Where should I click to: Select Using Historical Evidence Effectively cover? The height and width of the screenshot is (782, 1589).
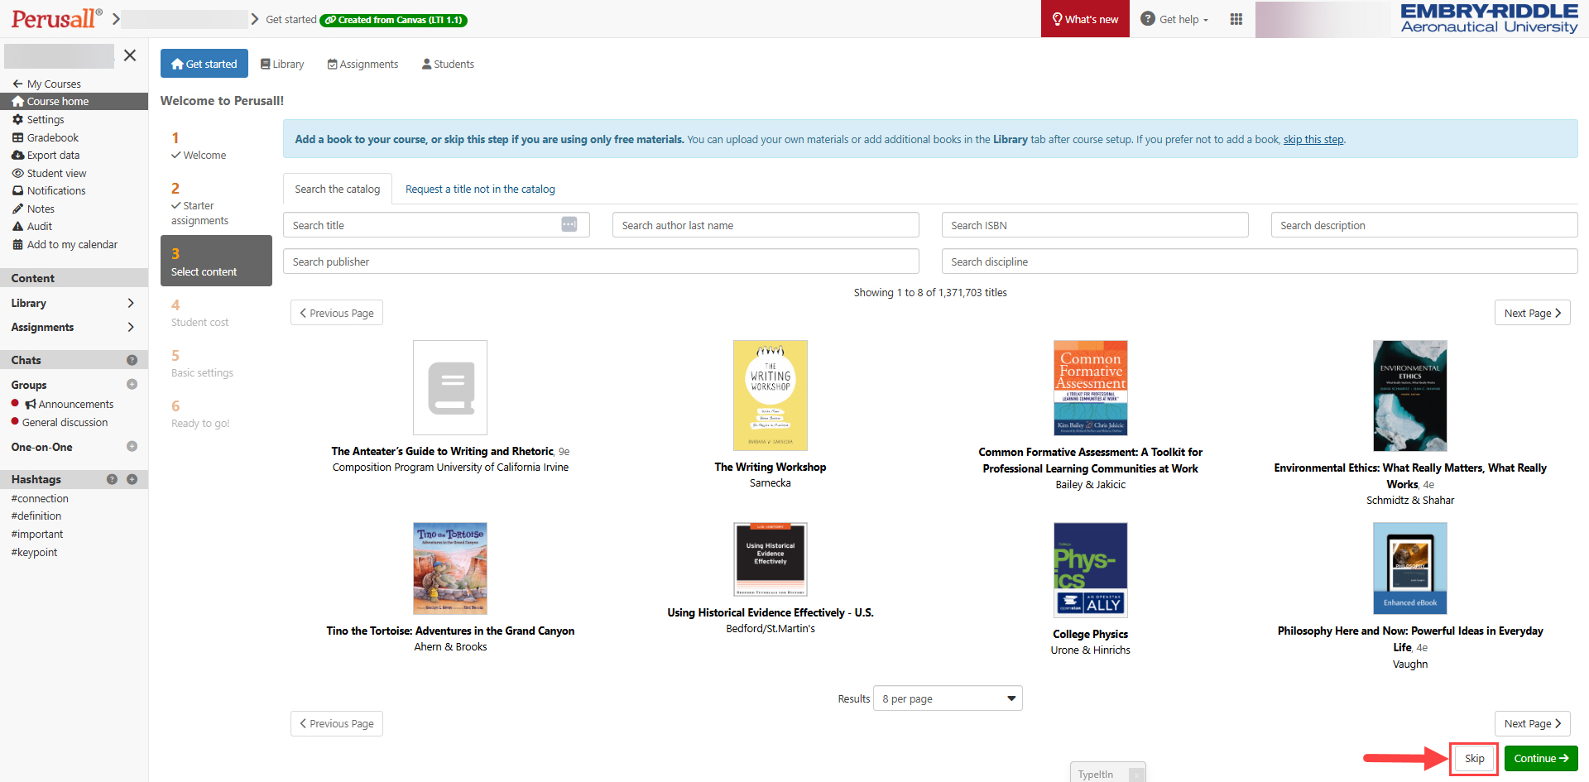[770, 559]
